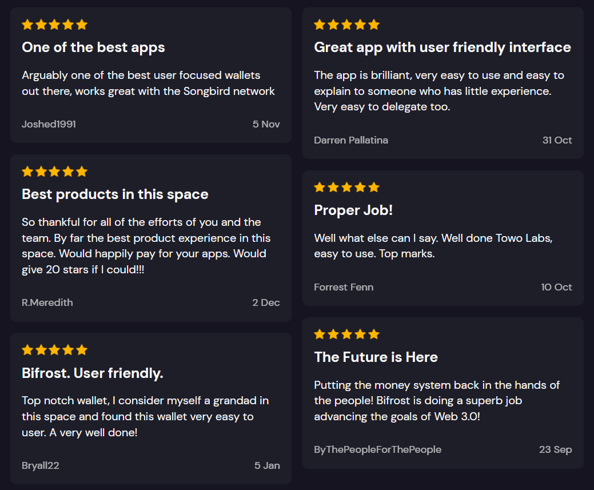Select the 'Bifrost. User friendly.' heading
Screen dimensions: 594x490
point(93,373)
